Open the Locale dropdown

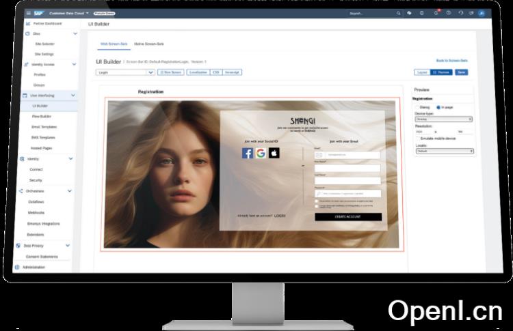pos(445,151)
